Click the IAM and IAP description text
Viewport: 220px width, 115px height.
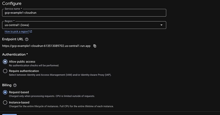click(60, 75)
